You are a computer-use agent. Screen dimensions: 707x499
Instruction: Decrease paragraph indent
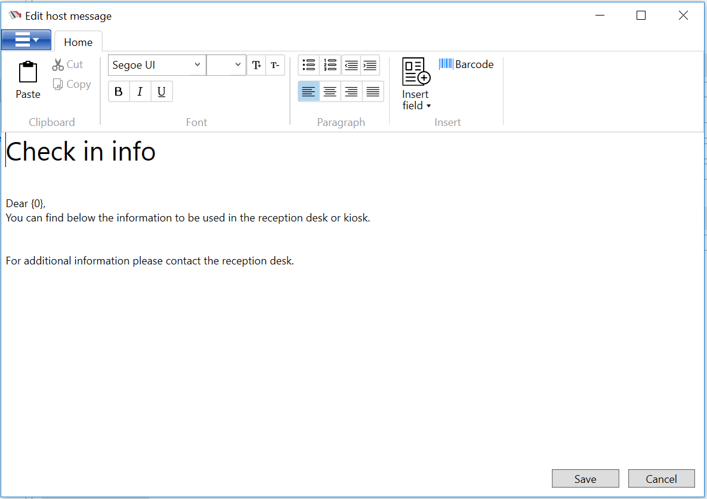tap(351, 65)
